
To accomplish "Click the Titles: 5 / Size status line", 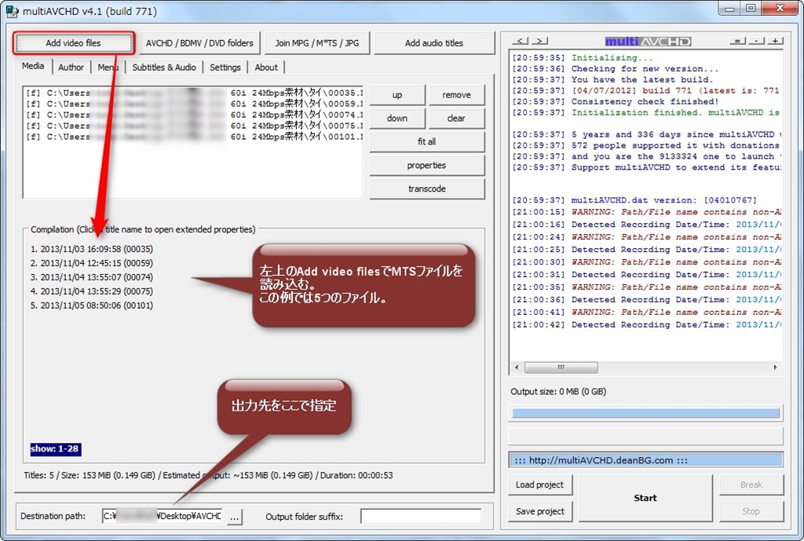I will (208, 475).
